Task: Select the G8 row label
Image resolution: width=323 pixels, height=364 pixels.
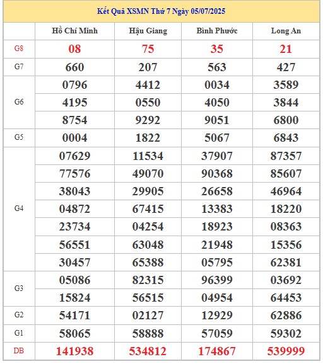Action: tap(19, 48)
